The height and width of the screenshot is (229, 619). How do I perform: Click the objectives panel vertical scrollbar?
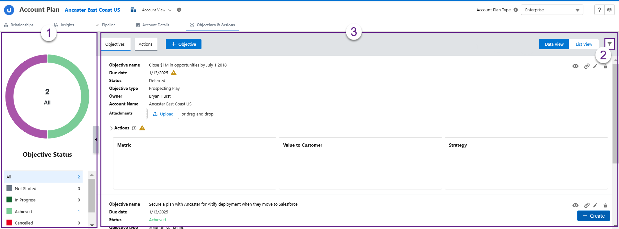[615, 114]
